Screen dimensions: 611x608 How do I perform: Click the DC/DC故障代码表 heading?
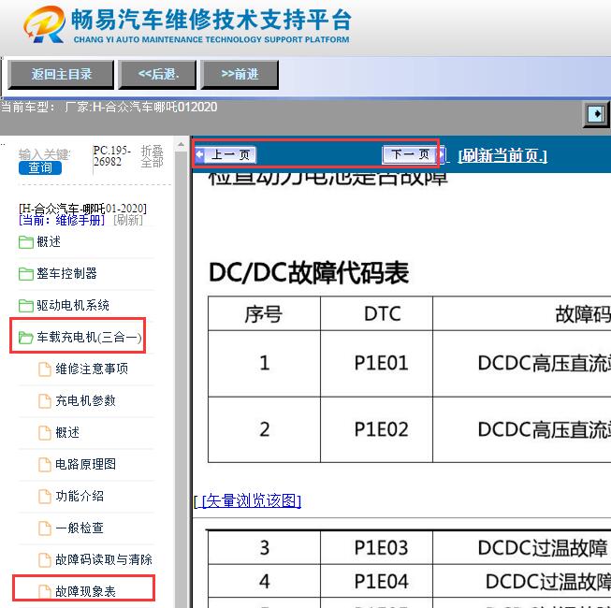308,272
